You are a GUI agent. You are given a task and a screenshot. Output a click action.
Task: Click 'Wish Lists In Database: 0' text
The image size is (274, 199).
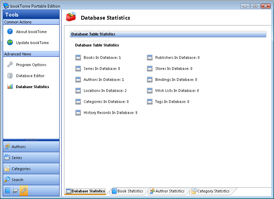coord(177,91)
